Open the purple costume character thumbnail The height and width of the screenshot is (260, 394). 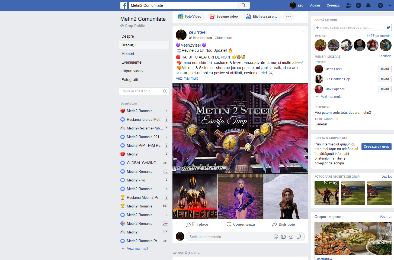pyautogui.click(x=240, y=196)
